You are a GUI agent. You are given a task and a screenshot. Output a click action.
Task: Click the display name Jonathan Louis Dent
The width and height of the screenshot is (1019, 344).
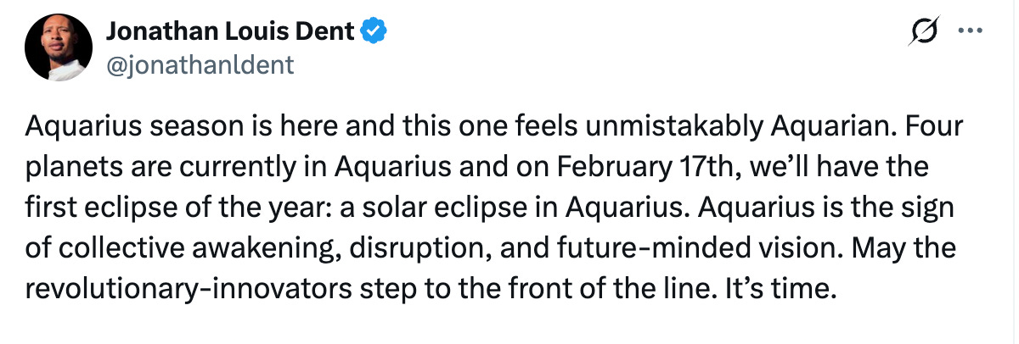coord(231,32)
